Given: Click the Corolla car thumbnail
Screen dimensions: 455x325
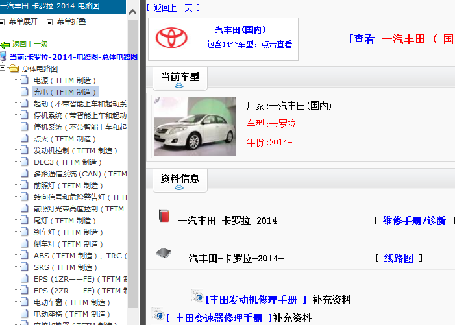Looking at the screenshot, I should coord(195,126).
